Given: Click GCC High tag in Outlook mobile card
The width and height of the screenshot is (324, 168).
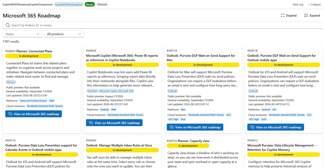Looking at the screenshot, I should click(x=254, y=119).
